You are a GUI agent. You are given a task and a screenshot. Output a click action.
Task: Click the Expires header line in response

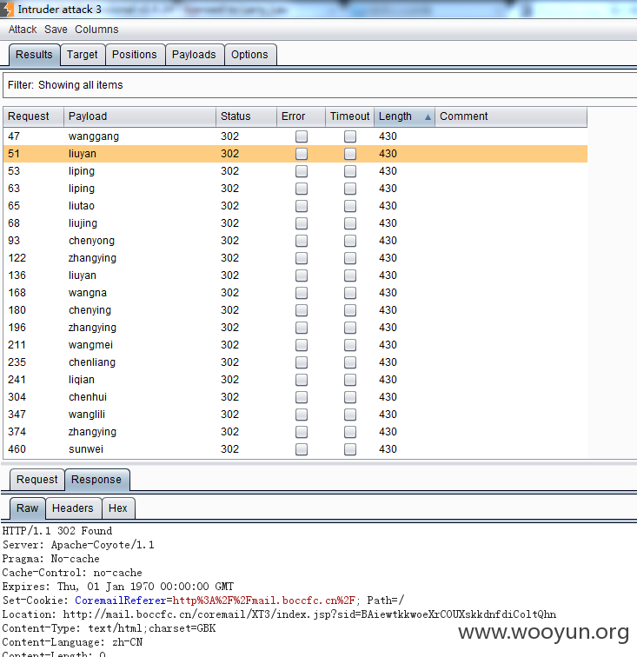(118, 587)
